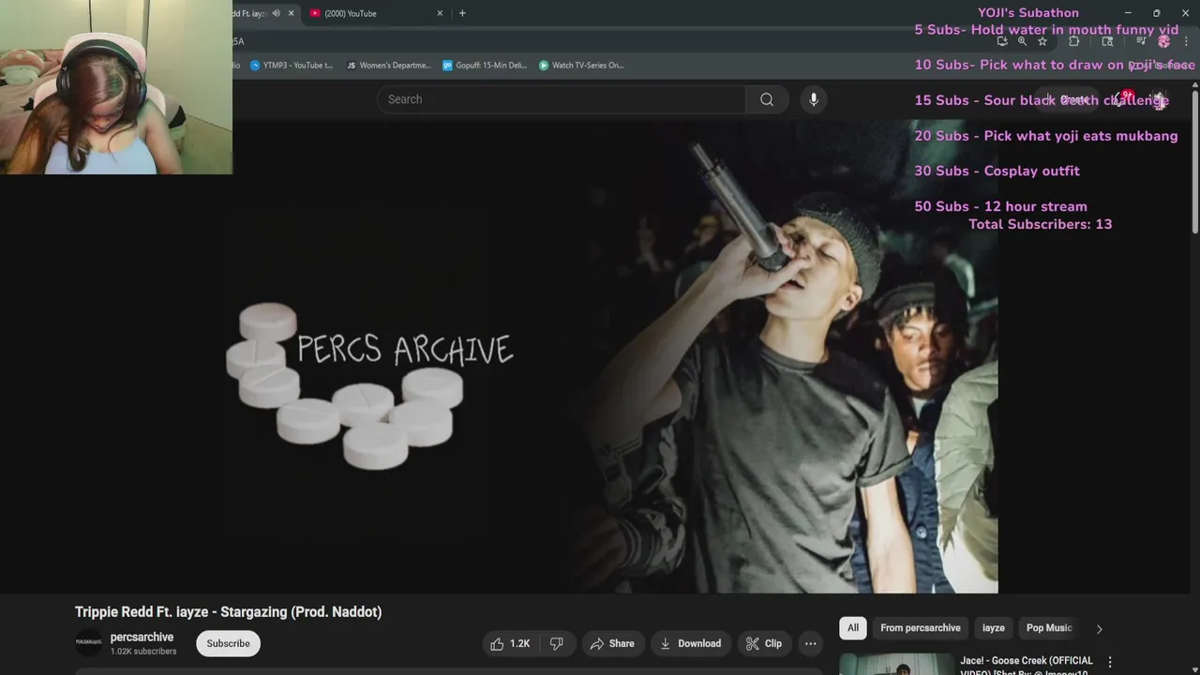
Task: Open the Gopuff 15-Min Delivery bookmark
Action: (485, 66)
